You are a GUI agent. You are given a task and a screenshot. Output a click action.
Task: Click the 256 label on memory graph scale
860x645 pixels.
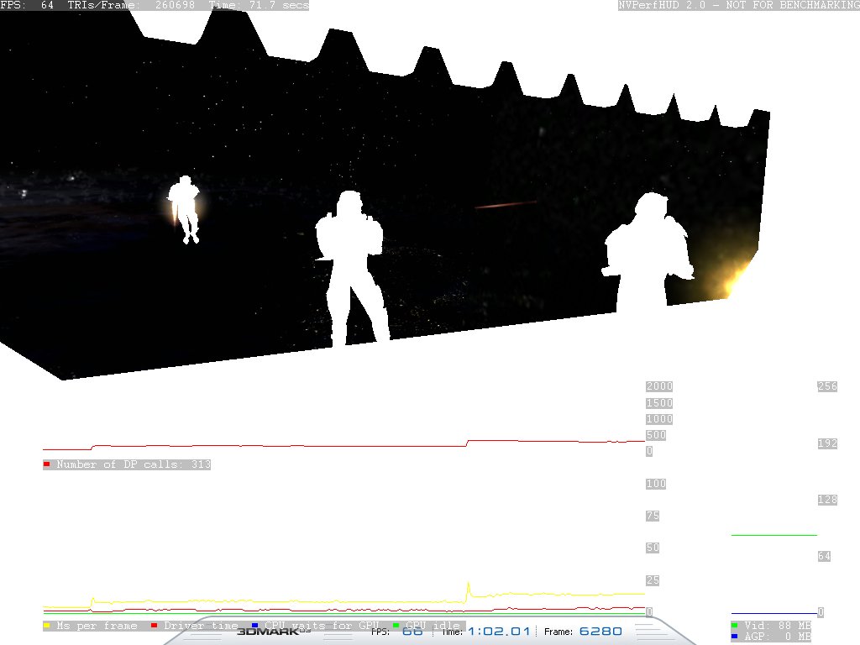(827, 386)
